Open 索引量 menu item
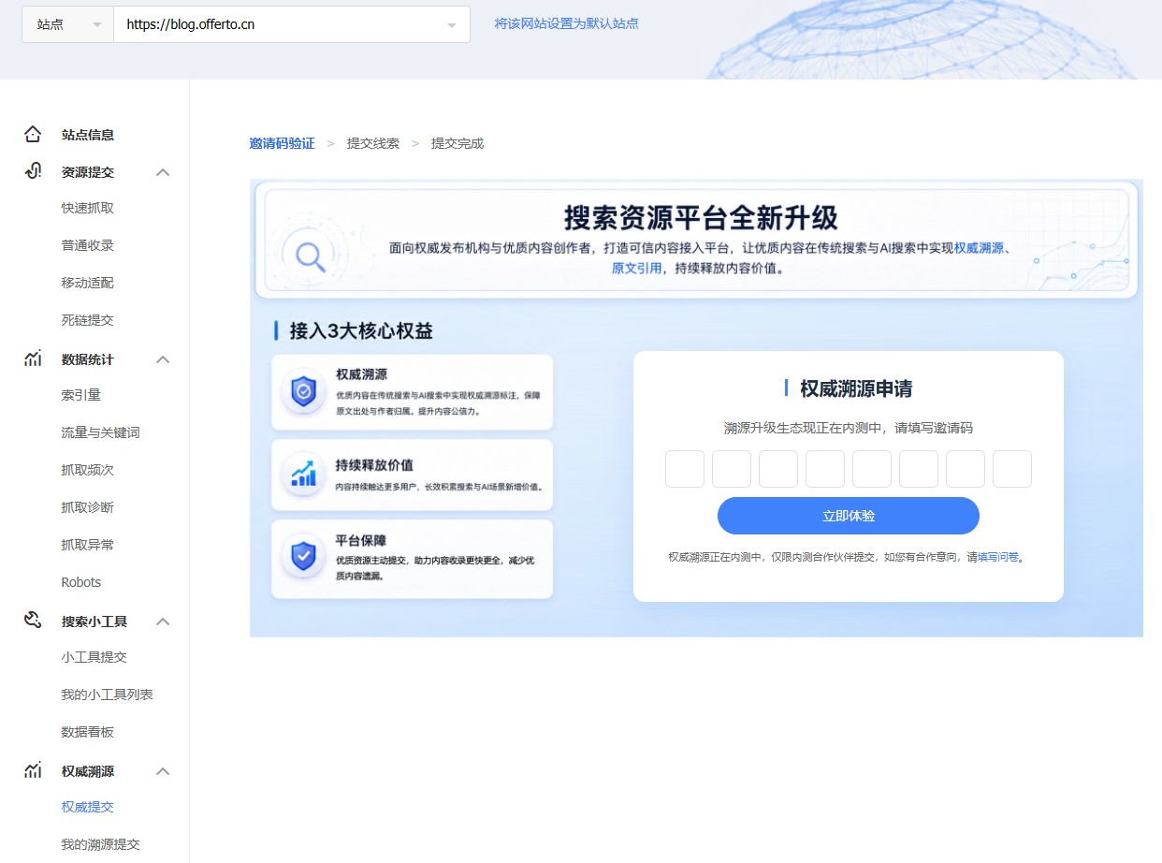 [81, 395]
